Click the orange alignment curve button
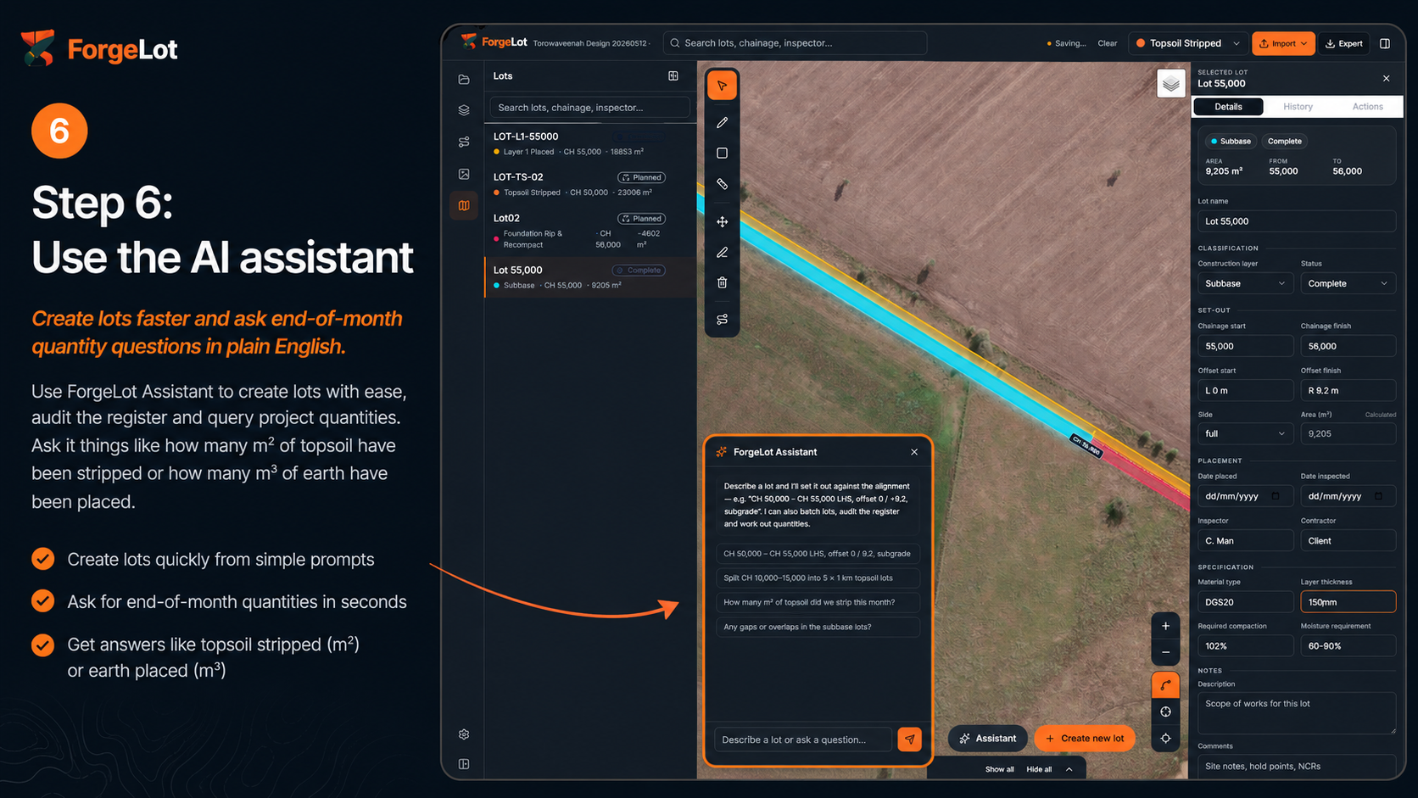 coord(1165,685)
